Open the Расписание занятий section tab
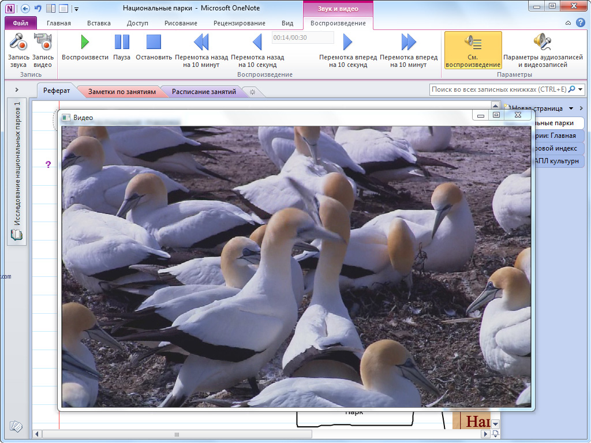 [204, 92]
